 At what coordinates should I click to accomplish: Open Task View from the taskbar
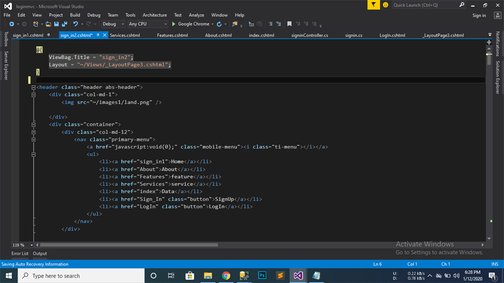pyautogui.click(x=171, y=276)
